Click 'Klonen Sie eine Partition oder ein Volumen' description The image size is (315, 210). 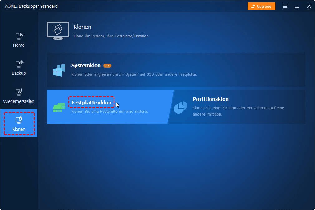(238, 111)
